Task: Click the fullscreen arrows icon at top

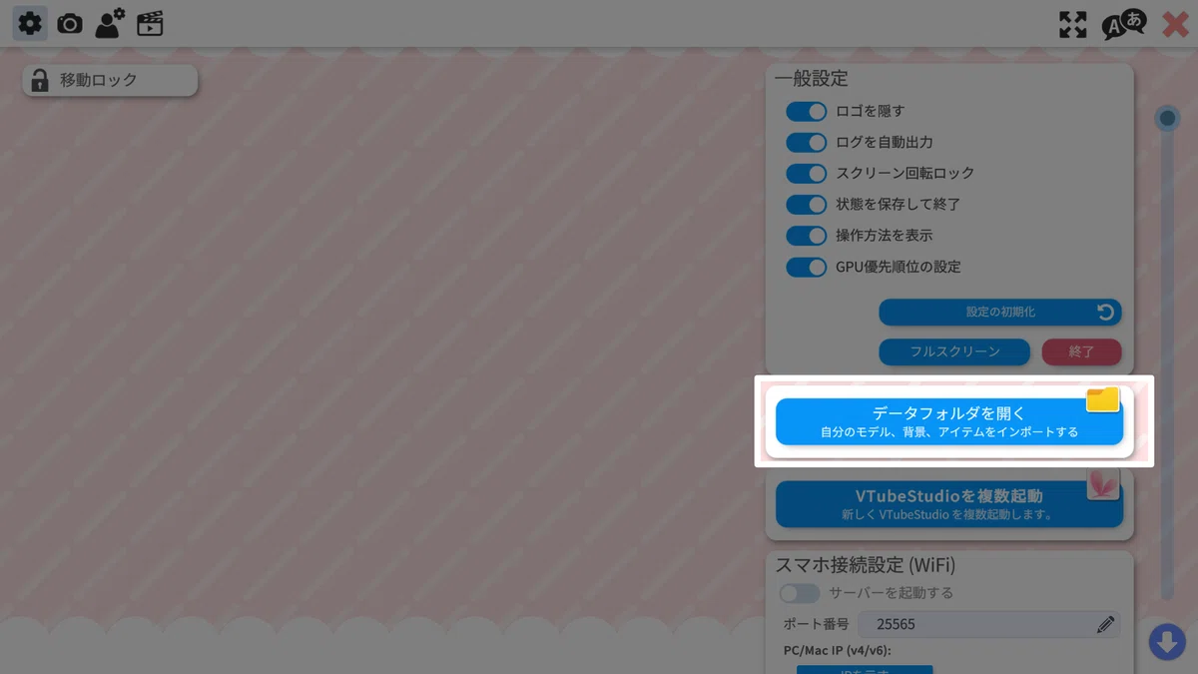Action: point(1073,25)
